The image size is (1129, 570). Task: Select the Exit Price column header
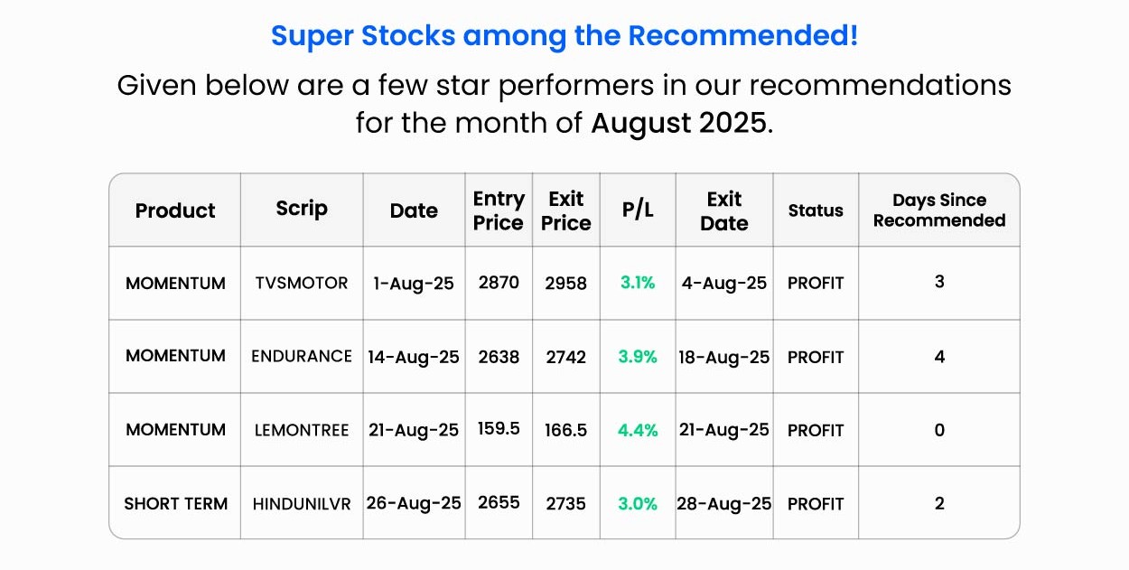click(566, 210)
